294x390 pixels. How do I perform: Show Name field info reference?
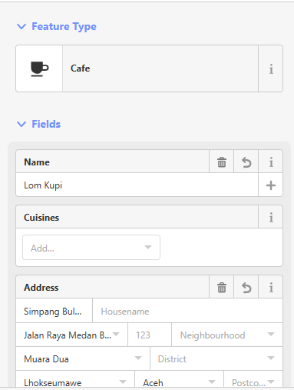(x=271, y=162)
